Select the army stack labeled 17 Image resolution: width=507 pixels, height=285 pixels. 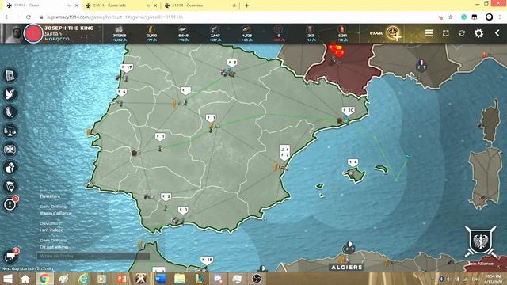pos(127,67)
